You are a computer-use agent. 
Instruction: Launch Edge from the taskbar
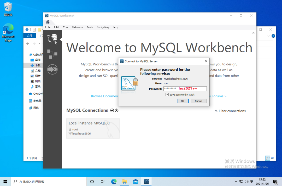click(114, 182)
